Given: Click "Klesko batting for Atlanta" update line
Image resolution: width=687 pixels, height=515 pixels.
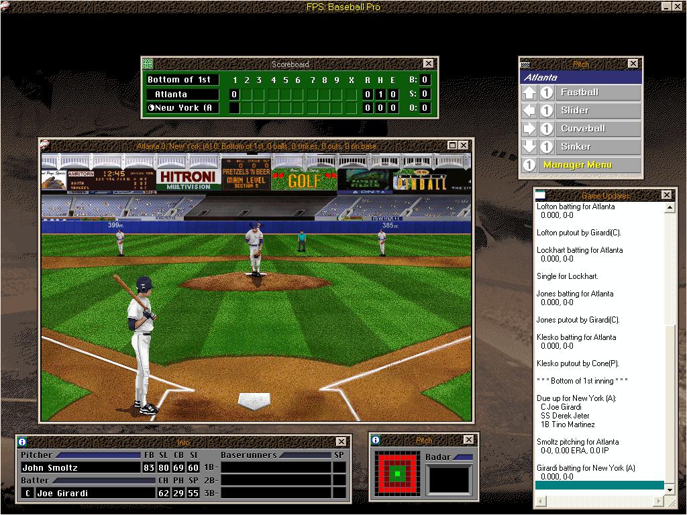Looking at the screenshot, I should (x=576, y=337).
